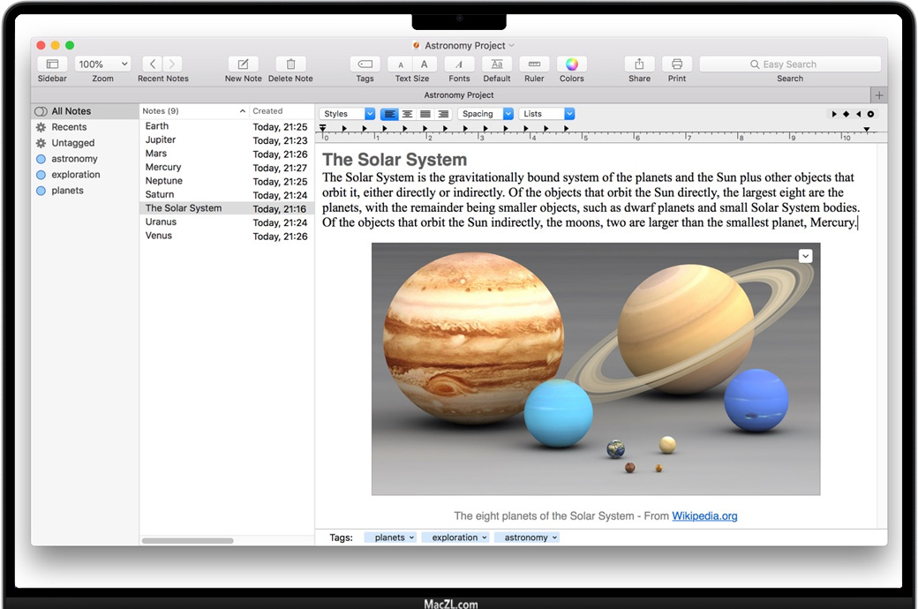Toggle the Sidebar panel button
Screen dimensions: 918x609
[x=52, y=64]
